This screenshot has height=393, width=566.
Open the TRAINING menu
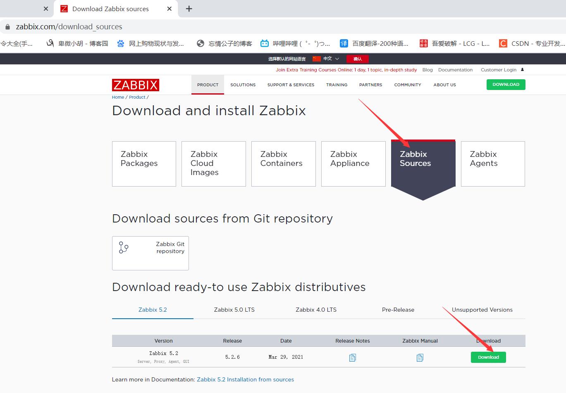coord(337,85)
